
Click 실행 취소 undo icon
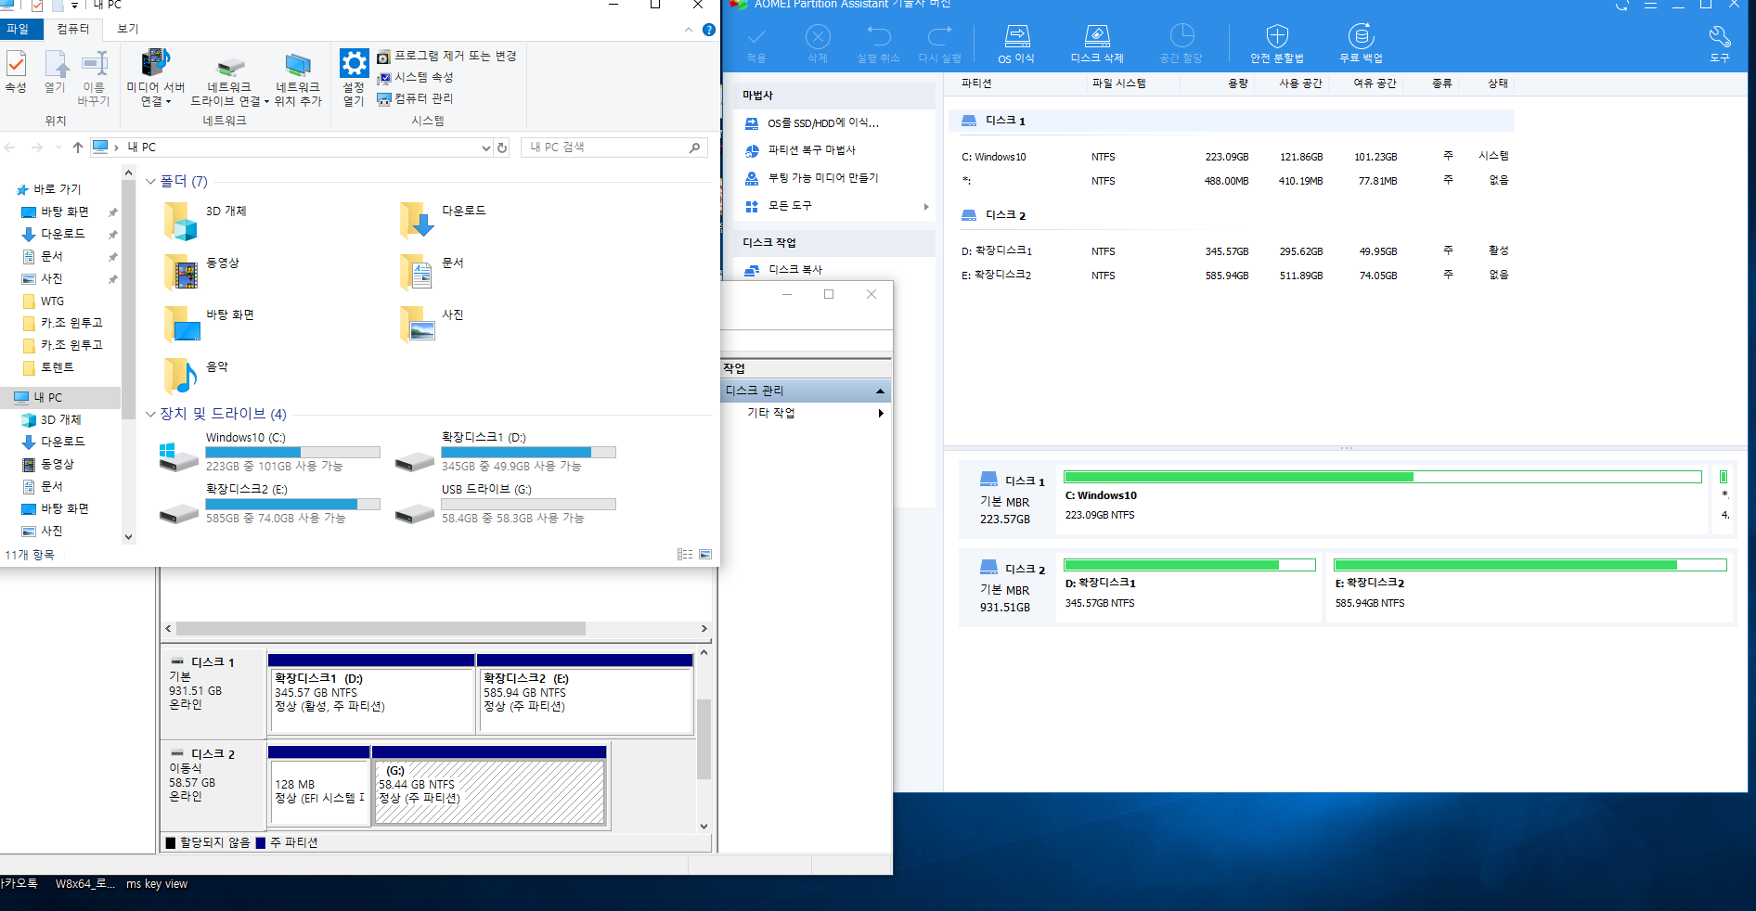pos(878,44)
